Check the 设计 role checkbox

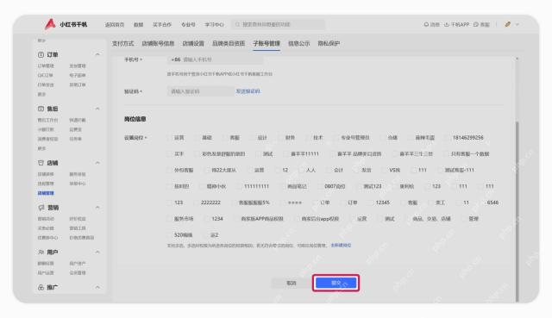[253, 138]
